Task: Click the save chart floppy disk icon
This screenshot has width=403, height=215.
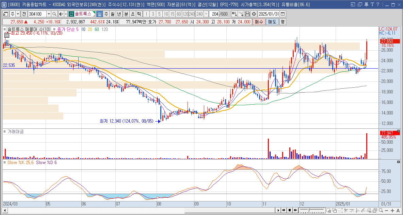Action: (247, 14)
